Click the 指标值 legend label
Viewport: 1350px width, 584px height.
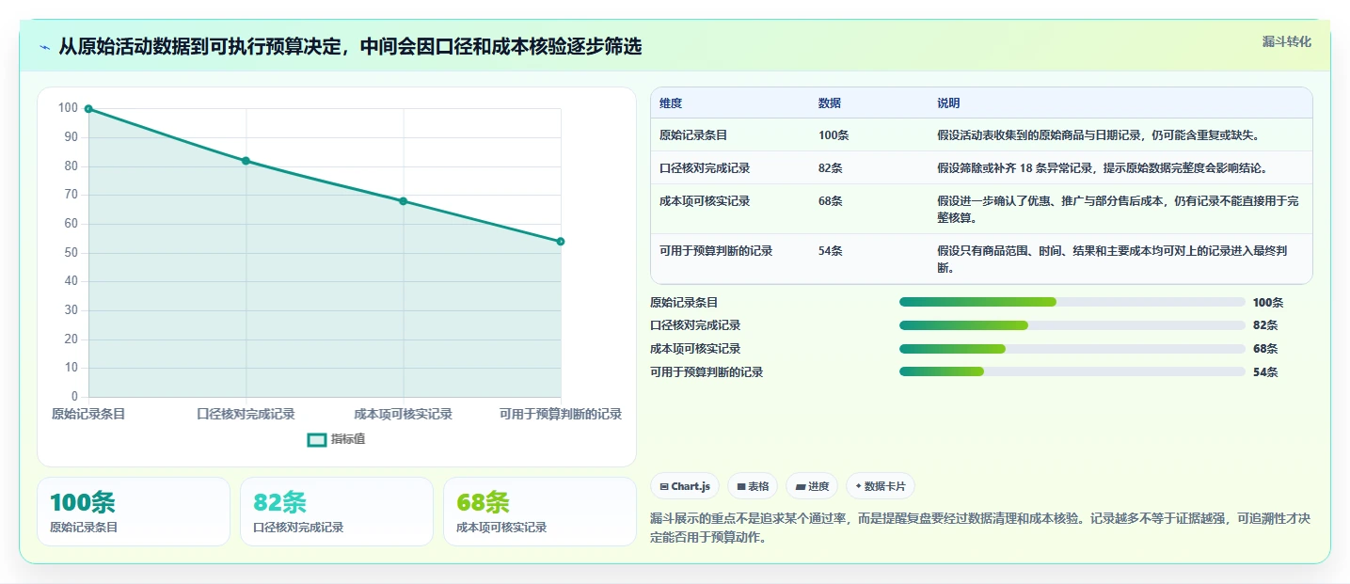348,439
